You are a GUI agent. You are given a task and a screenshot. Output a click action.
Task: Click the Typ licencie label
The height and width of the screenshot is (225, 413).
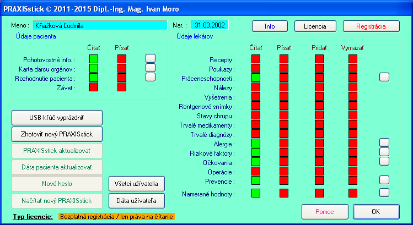point(33,217)
